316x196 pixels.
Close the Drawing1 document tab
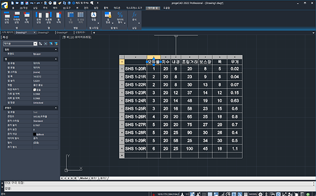[x=34, y=33]
